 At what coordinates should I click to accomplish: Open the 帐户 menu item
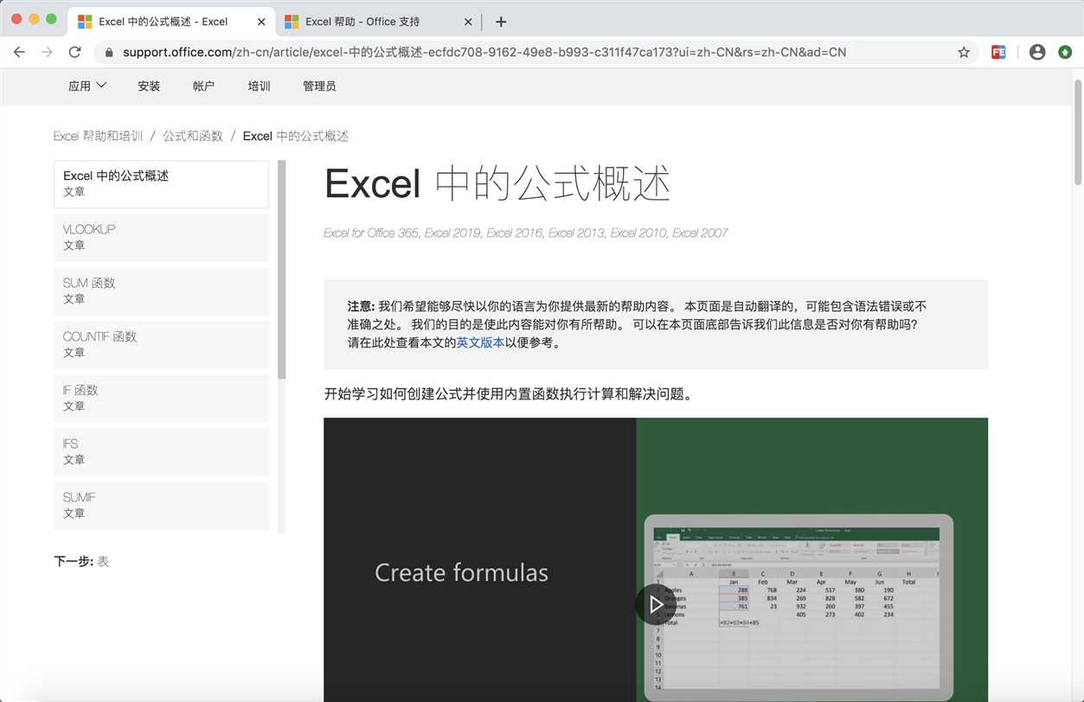[203, 86]
